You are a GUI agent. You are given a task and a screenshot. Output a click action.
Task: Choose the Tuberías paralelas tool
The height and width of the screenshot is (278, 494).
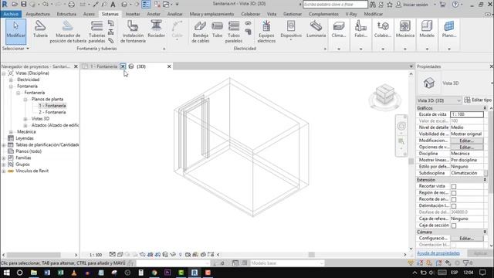tap(96, 32)
